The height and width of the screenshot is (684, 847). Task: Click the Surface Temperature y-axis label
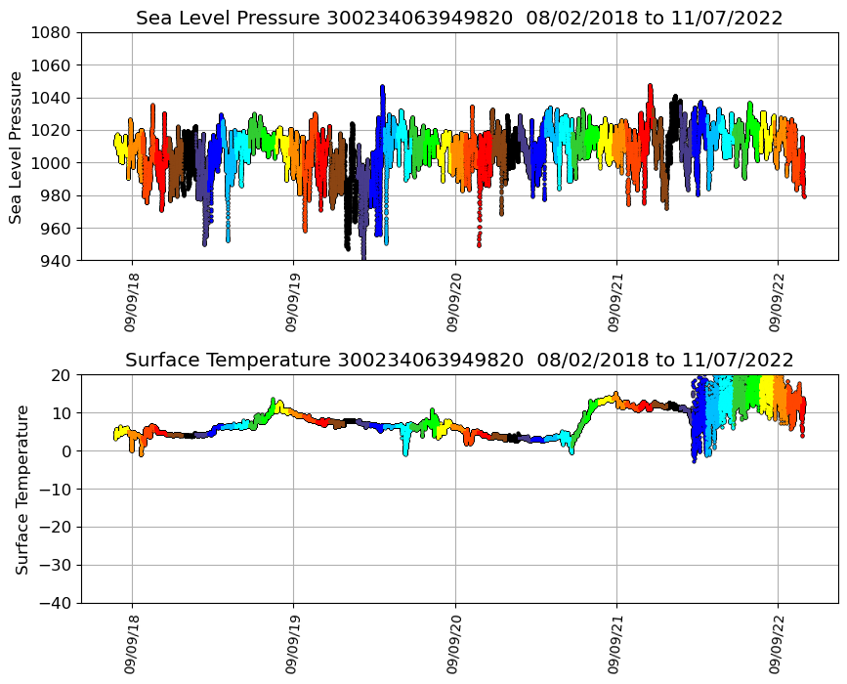click(x=21, y=489)
